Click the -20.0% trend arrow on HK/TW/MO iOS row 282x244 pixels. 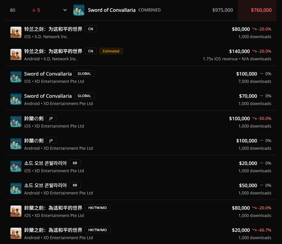(x=254, y=208)
